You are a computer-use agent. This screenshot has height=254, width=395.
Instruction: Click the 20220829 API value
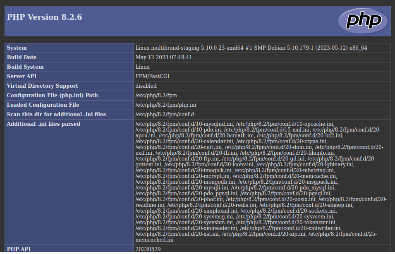pos(148,249)
